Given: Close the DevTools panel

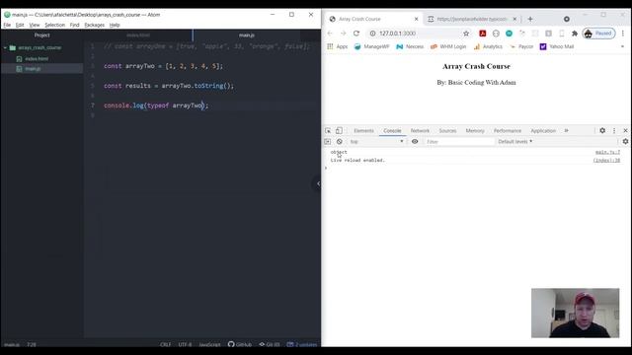Looking at the screenshot, I should [625, 131].
